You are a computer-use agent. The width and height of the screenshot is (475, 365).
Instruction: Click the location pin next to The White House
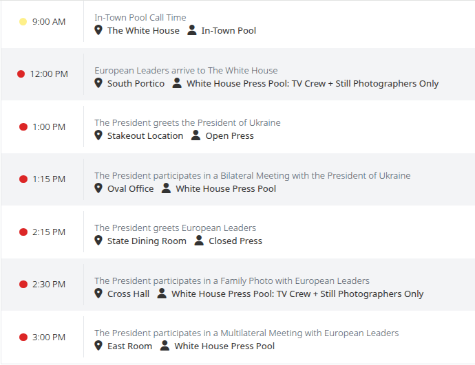click(98, 30)
